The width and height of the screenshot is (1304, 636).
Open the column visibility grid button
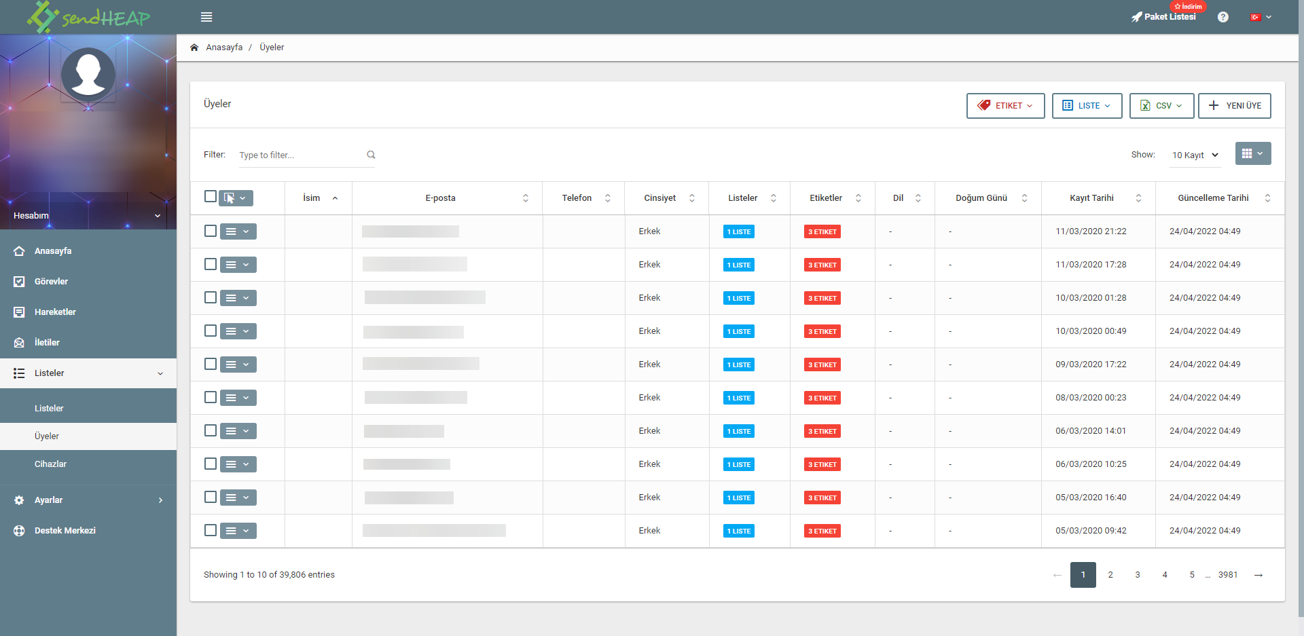(x=1253, y=154)
